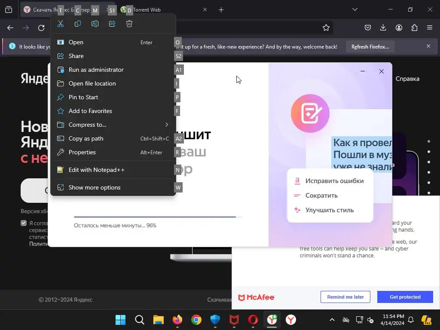Click the Rename icon in context menu
Image resolution: width=440 pixels, height=330 pixels.
pos(95,24)
